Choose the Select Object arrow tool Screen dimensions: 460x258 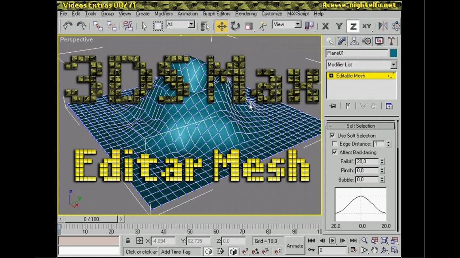coord(144,26)
